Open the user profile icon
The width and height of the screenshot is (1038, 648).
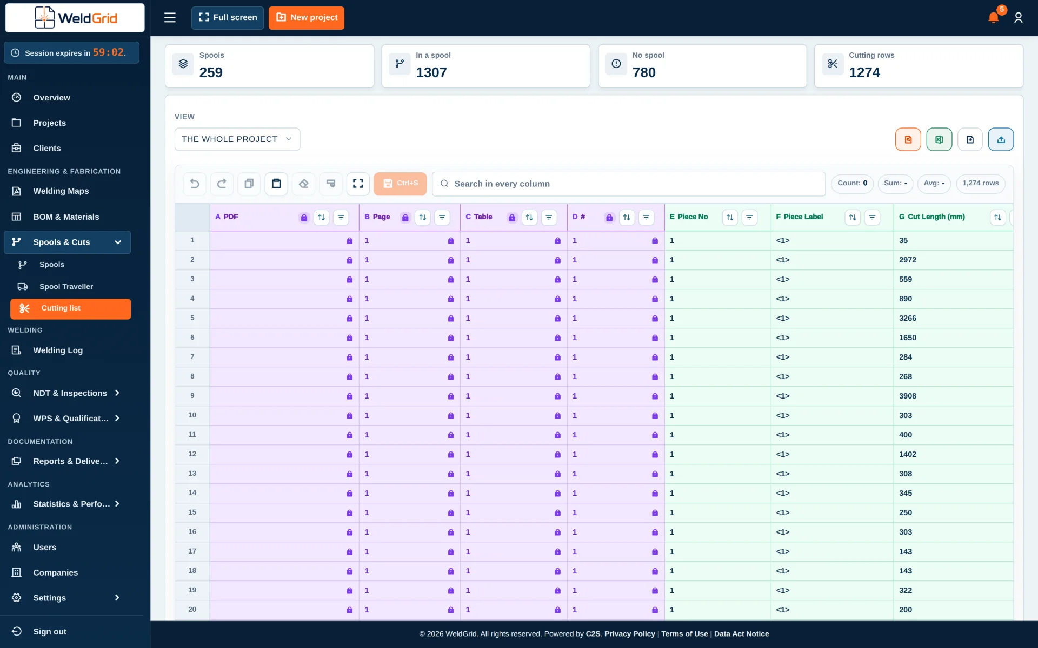point(1019,18)
